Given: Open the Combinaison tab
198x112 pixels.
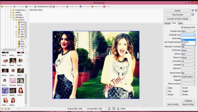Looking at the screenshot, I should [x=72, y=7].
